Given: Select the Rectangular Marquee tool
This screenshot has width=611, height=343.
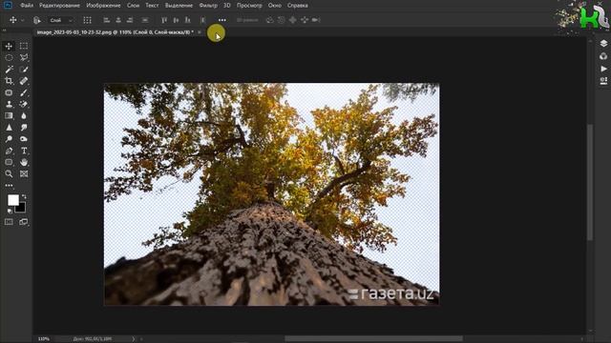Looking at the screenshot, I should [x=24, y=46].
